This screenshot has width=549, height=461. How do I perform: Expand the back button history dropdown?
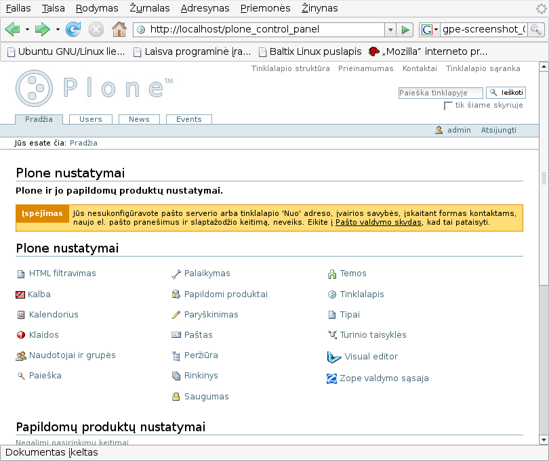pos(27,30)
